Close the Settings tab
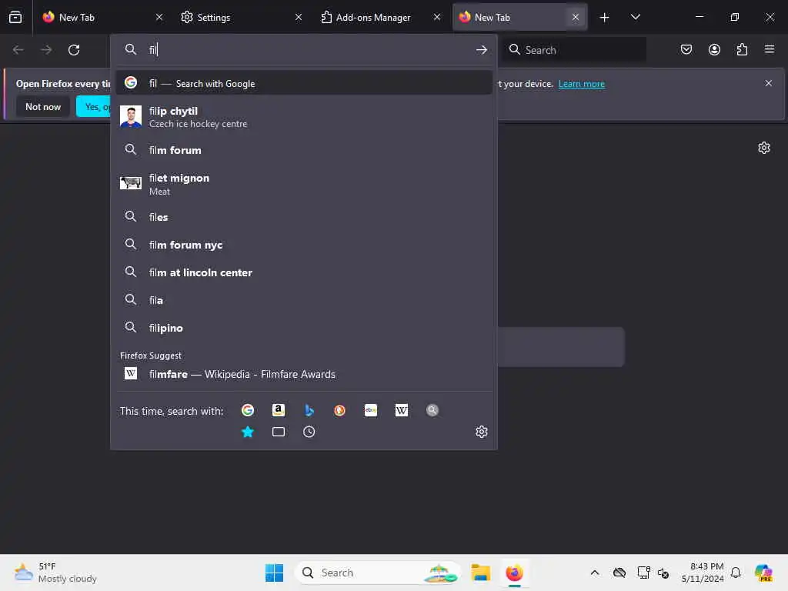This screenshot has height=591, width=788. [x=299, y=17]
